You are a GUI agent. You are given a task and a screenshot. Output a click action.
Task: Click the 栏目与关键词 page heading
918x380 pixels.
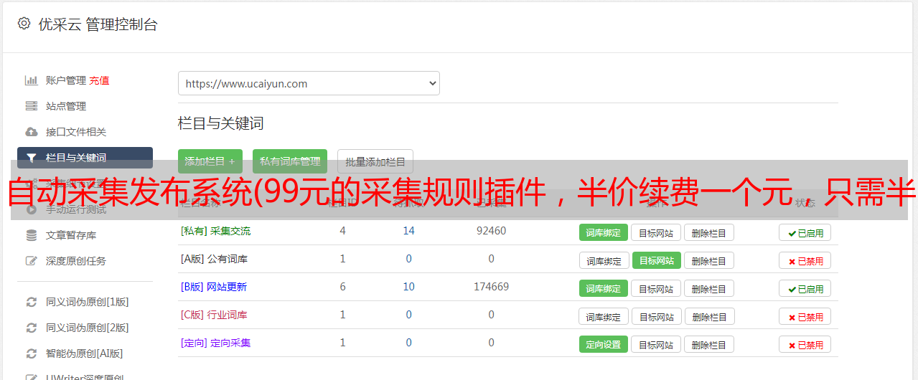(x=220, y=123)
